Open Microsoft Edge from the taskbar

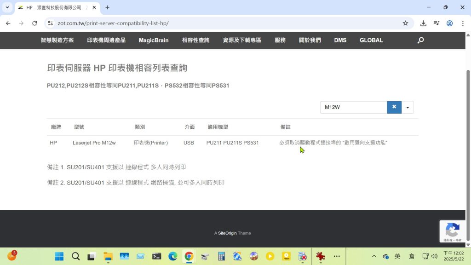click(x=172, y=256)
